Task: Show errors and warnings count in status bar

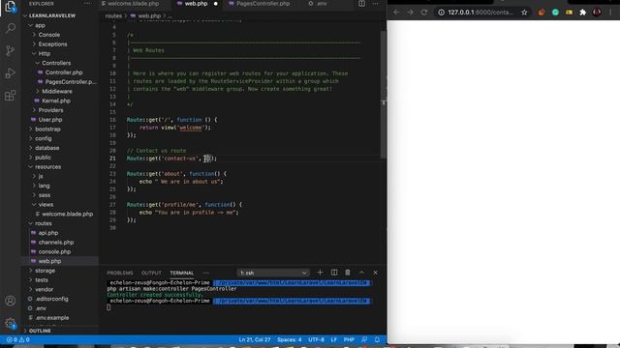Action: pyautogui.click(x=17, y=339)
